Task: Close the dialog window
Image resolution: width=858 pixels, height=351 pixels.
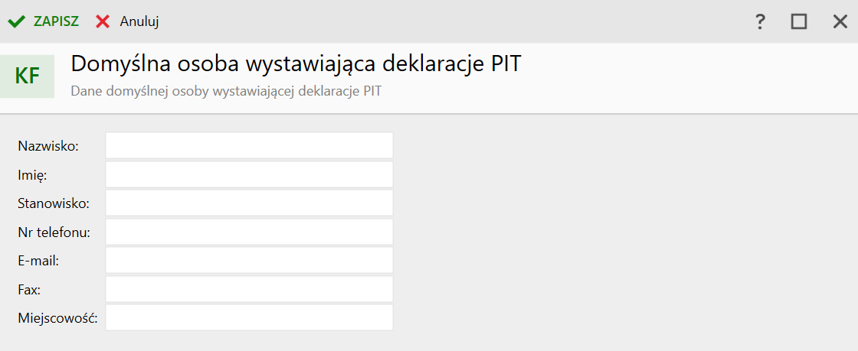Action: [x=840, y=21]
